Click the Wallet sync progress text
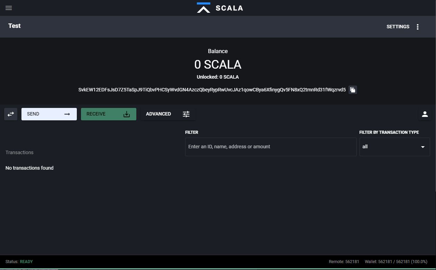The height and width of the screenshot is (270, 436). (396, 262)
